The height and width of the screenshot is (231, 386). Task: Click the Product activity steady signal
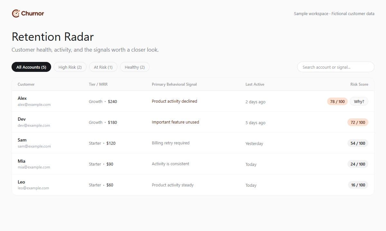click(x=173, y=185)
